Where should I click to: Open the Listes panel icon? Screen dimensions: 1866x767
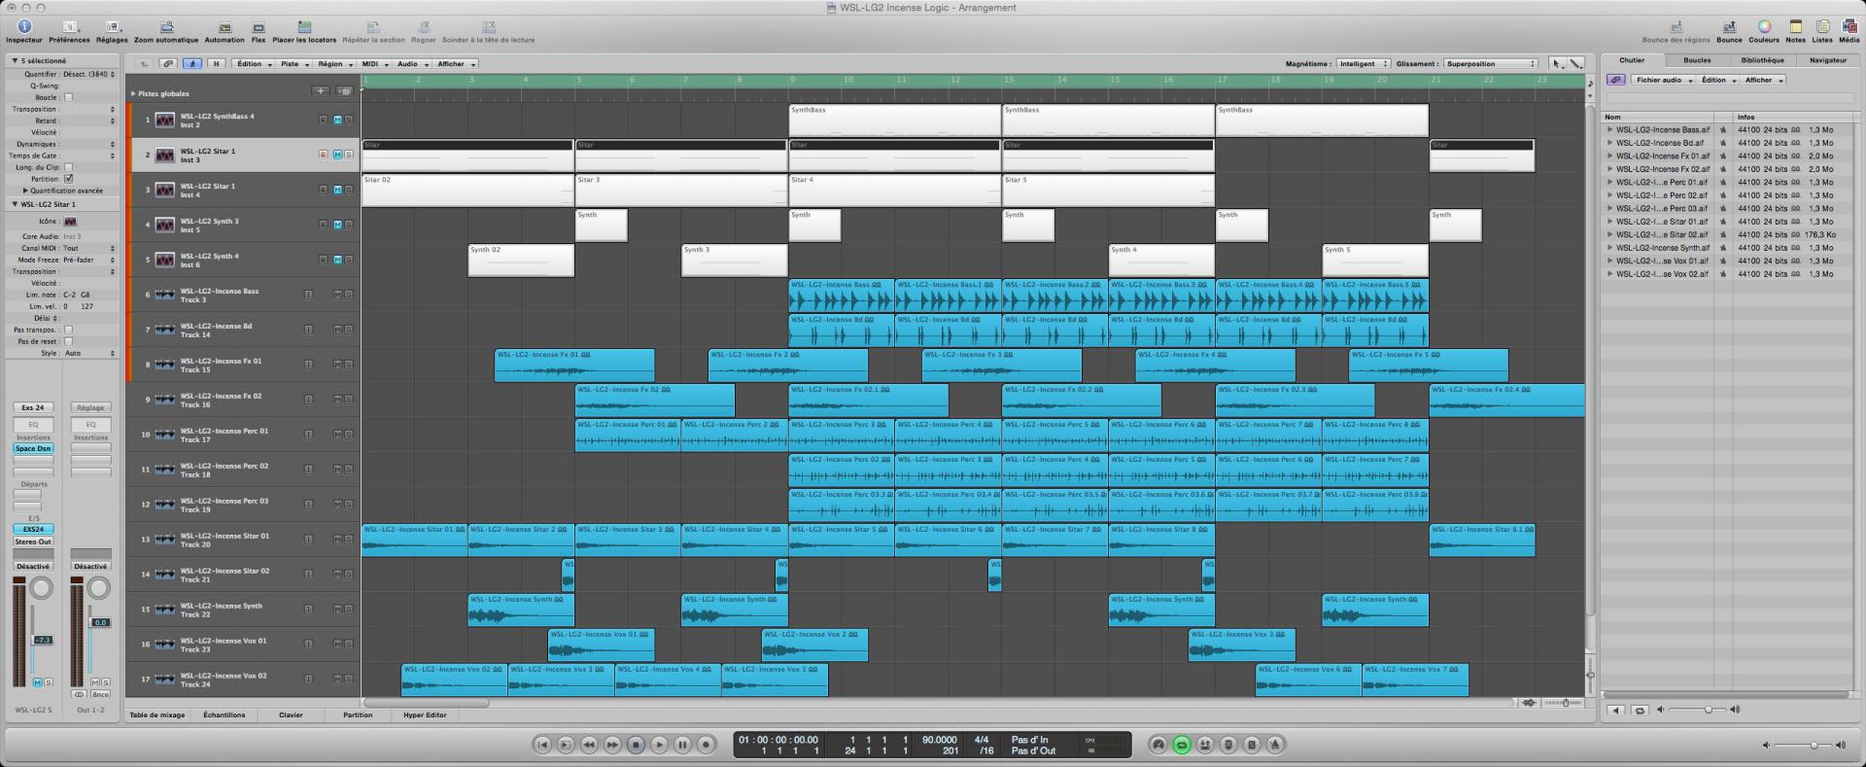(1822, 27)
